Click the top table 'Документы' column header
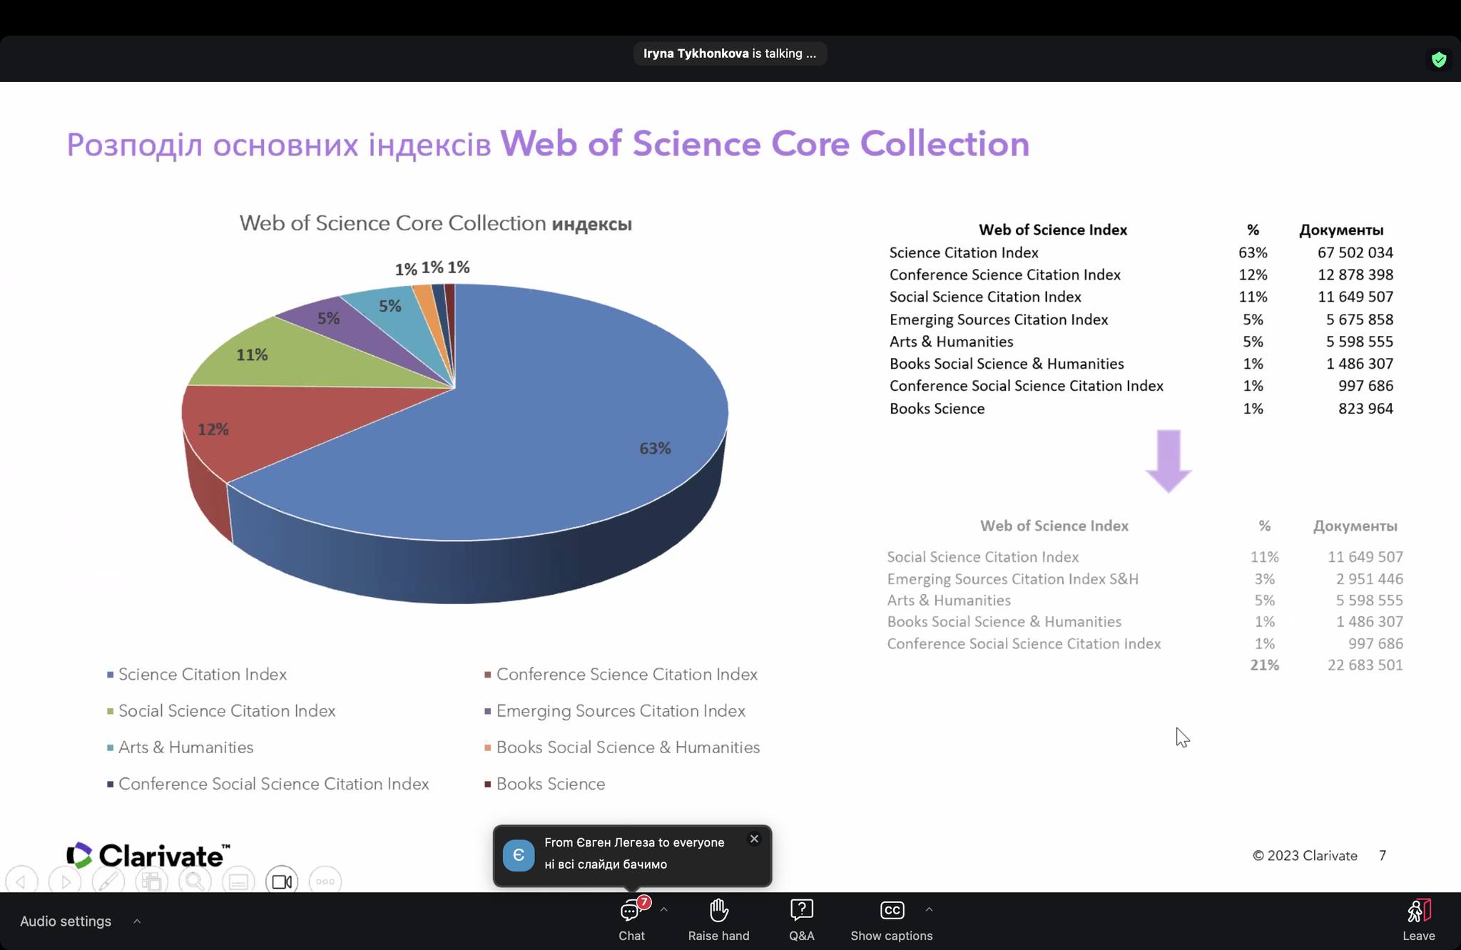Image resolution: width=1461 pixels, height=950 pixels. tap(1341, 230)
